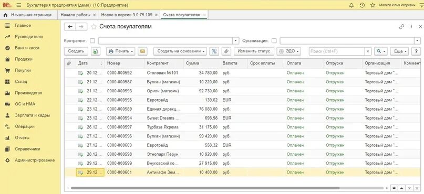The image size is (424, 194).
Task: Open Создать на основании dropdown
Action: click(180, 51)
